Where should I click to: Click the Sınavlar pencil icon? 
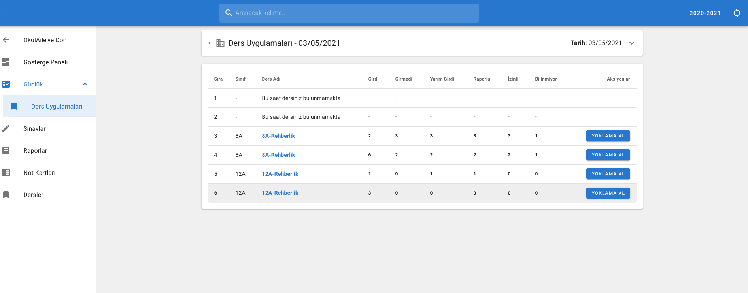pos(6,128)
